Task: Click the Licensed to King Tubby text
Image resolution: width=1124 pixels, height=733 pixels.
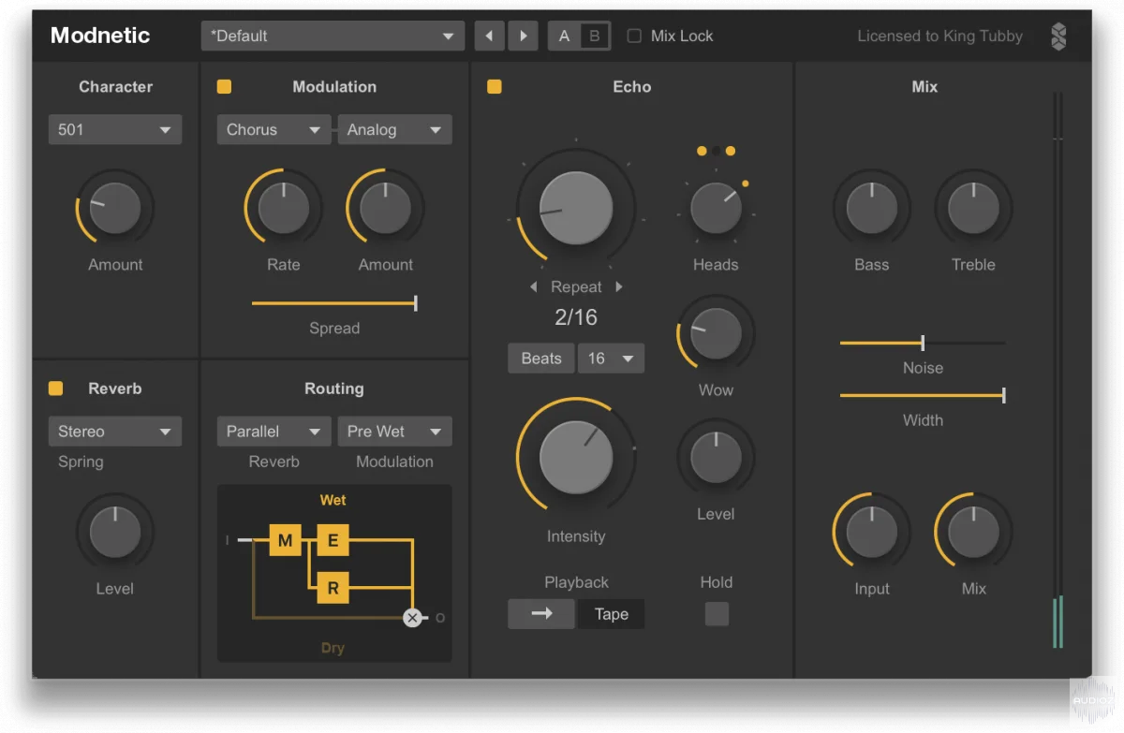Action: point(939,37)
